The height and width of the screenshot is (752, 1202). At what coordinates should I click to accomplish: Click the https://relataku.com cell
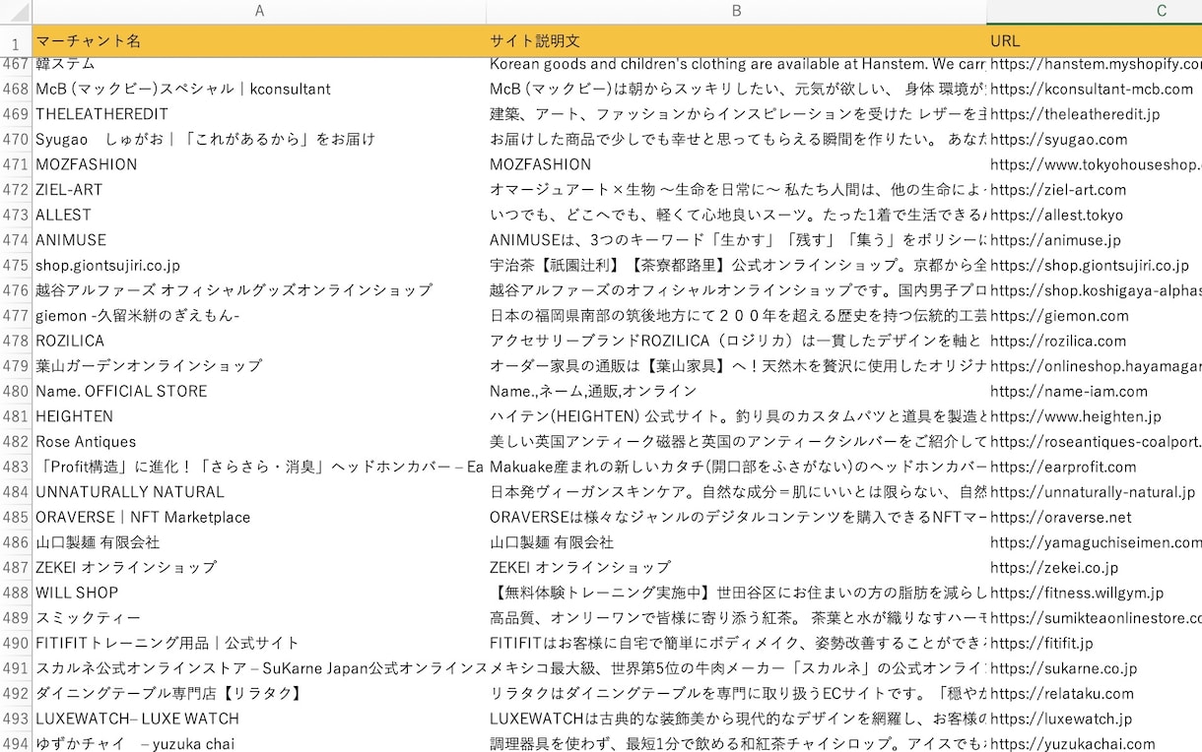(x=1094, y=693)
